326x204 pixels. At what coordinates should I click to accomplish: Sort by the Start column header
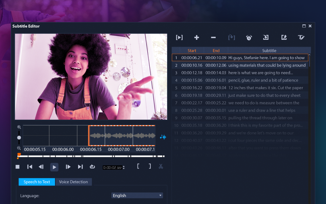pos(192,51)
